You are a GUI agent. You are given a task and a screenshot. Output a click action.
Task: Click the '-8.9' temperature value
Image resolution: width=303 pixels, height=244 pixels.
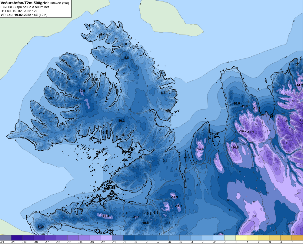(x=187, y=157)
